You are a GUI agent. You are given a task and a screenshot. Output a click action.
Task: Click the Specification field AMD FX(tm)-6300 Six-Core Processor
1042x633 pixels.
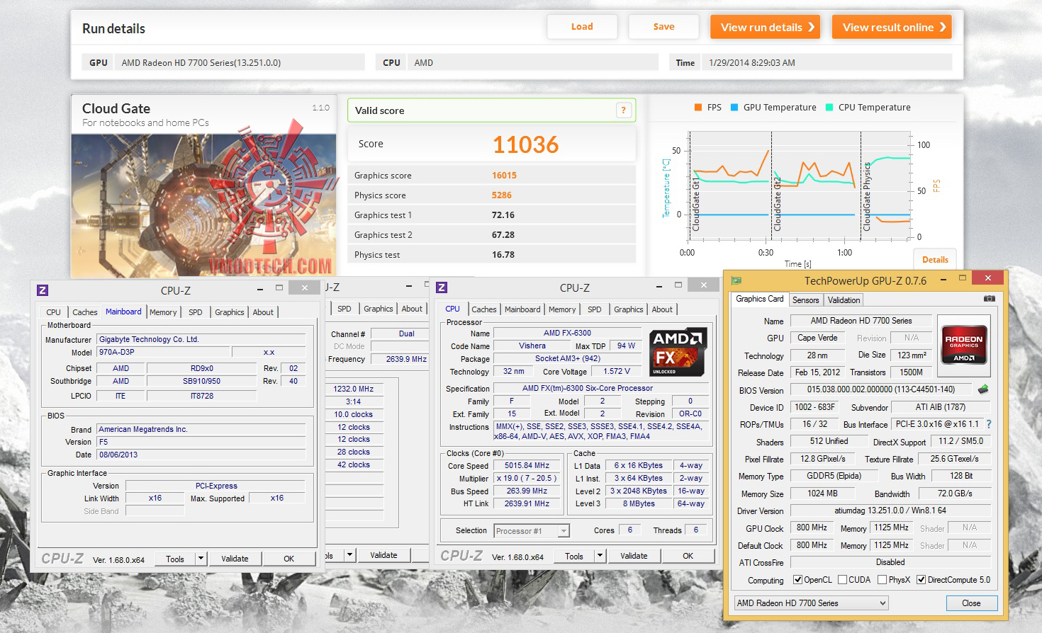[601, 388]
